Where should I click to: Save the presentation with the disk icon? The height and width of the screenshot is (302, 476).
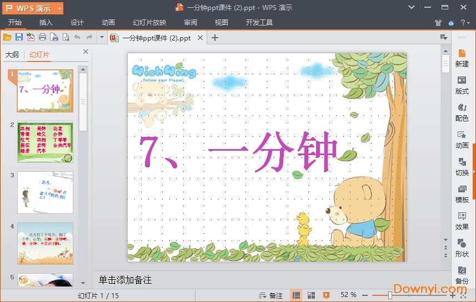[x=19, y=37]
